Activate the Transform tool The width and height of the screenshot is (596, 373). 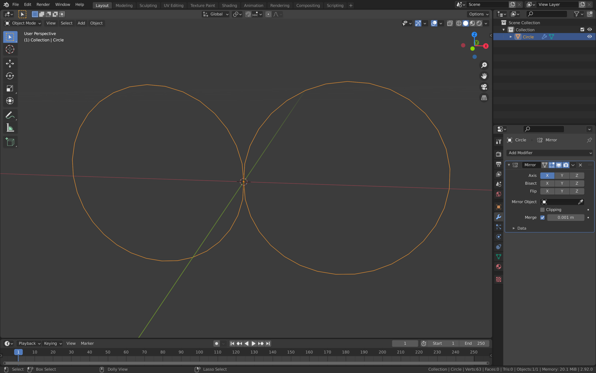coord(10,101)
